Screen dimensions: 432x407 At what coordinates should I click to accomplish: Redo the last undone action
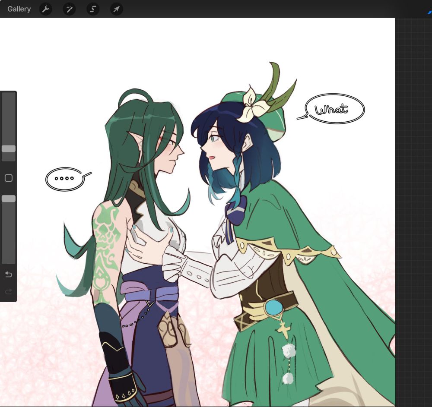tap(9, 291)
